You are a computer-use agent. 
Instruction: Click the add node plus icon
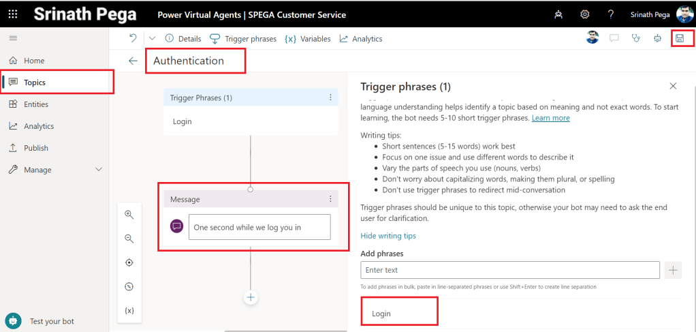pyautogui.click(x=251, y=297)
